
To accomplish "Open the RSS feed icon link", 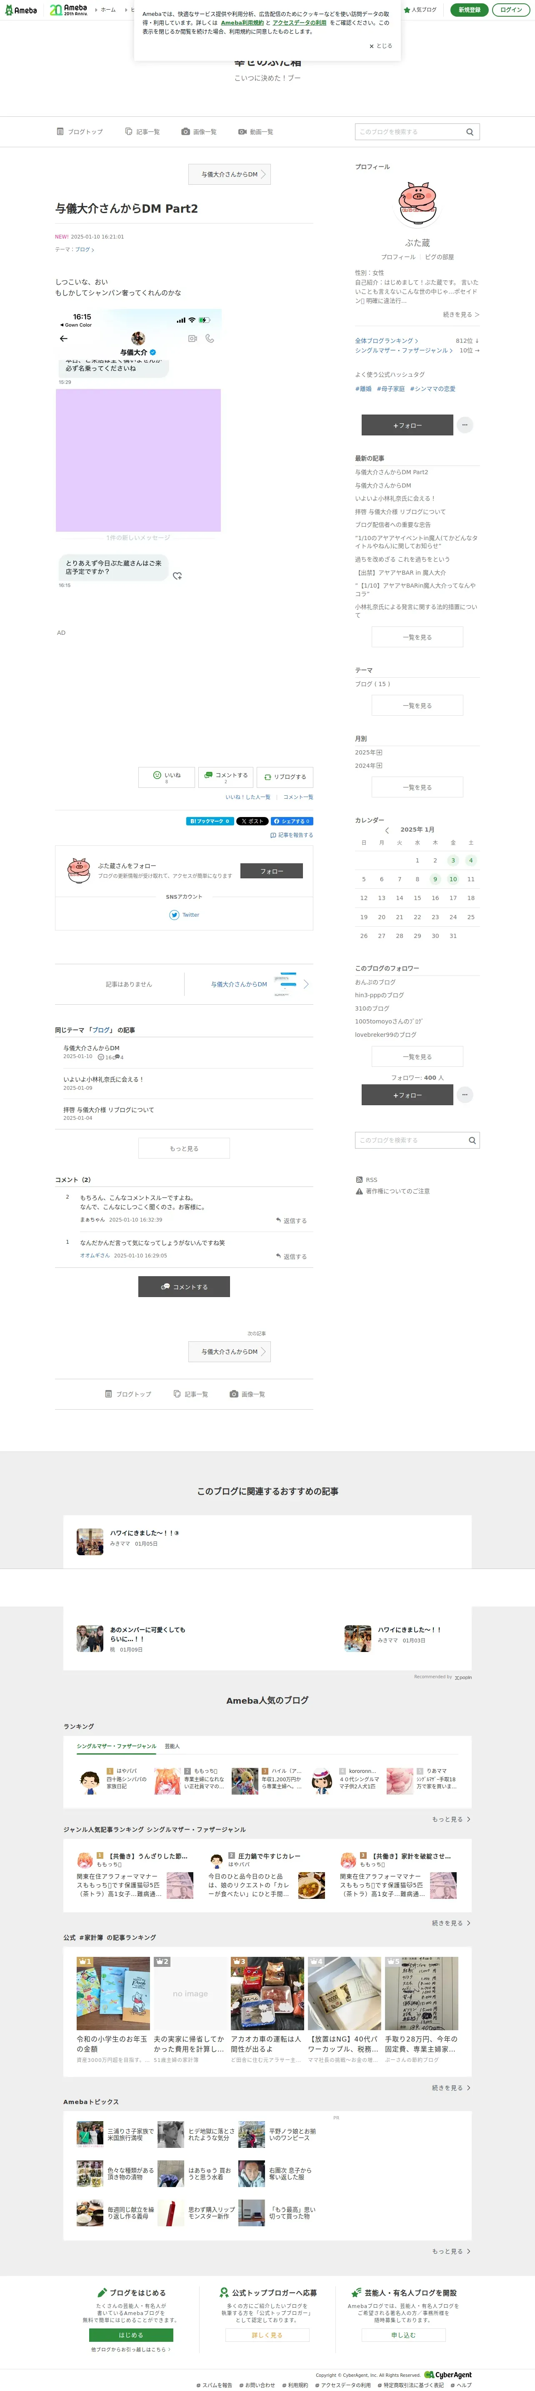I will pyautogui.click(x=366, y=1180).
